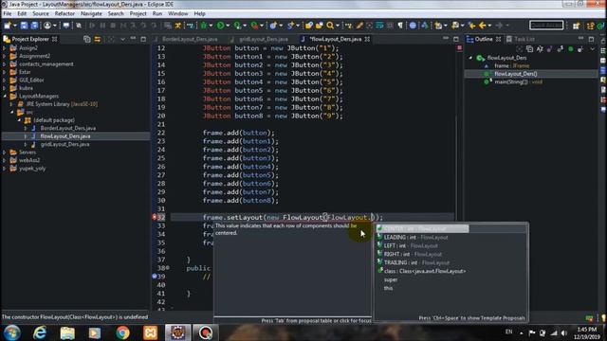Click the Last Edit Location arrow icon

472,26
